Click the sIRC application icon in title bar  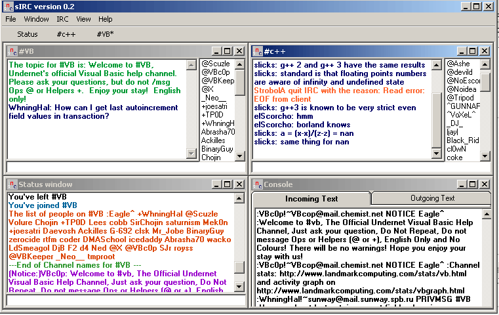click(x=9, y=7)
